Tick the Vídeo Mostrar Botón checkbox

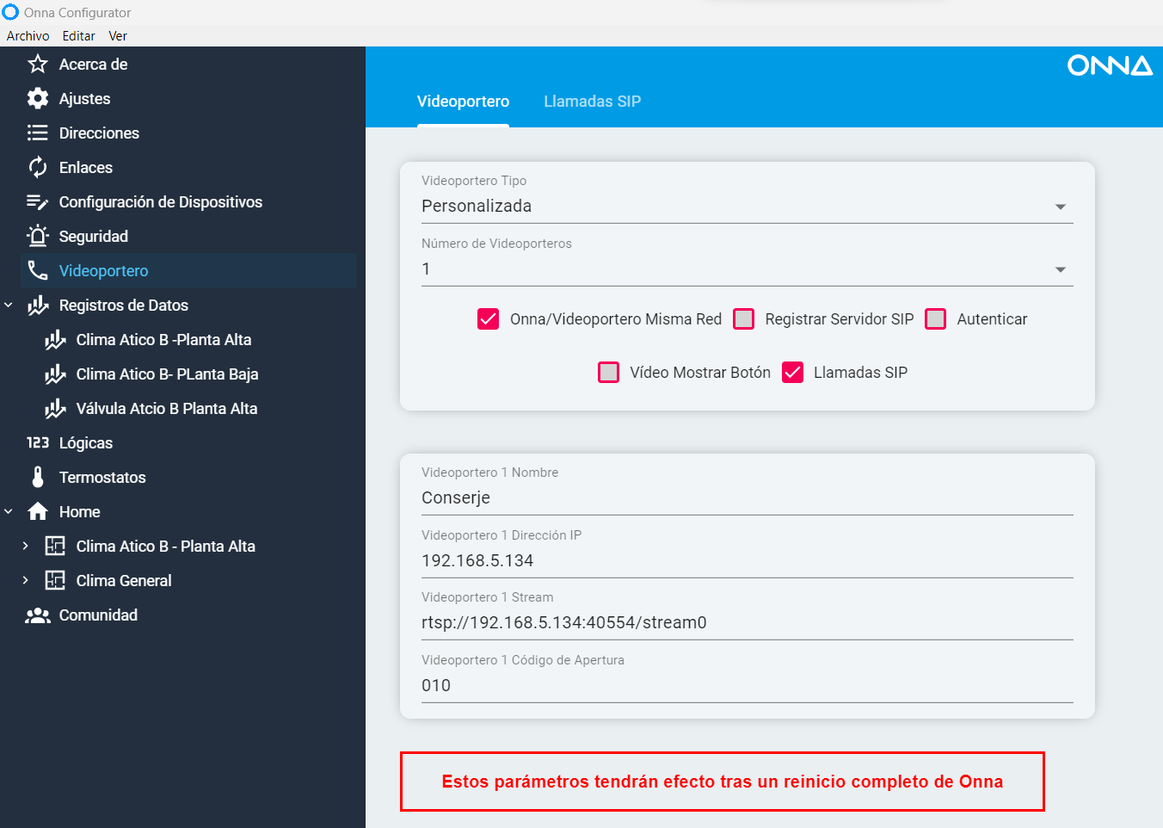608,373
